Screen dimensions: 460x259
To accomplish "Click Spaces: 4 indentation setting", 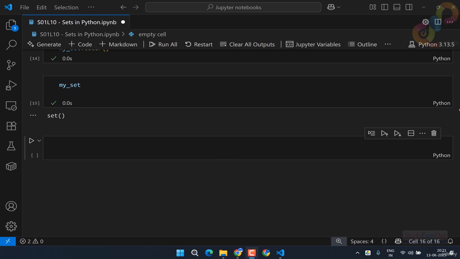I will coord(362,241).
